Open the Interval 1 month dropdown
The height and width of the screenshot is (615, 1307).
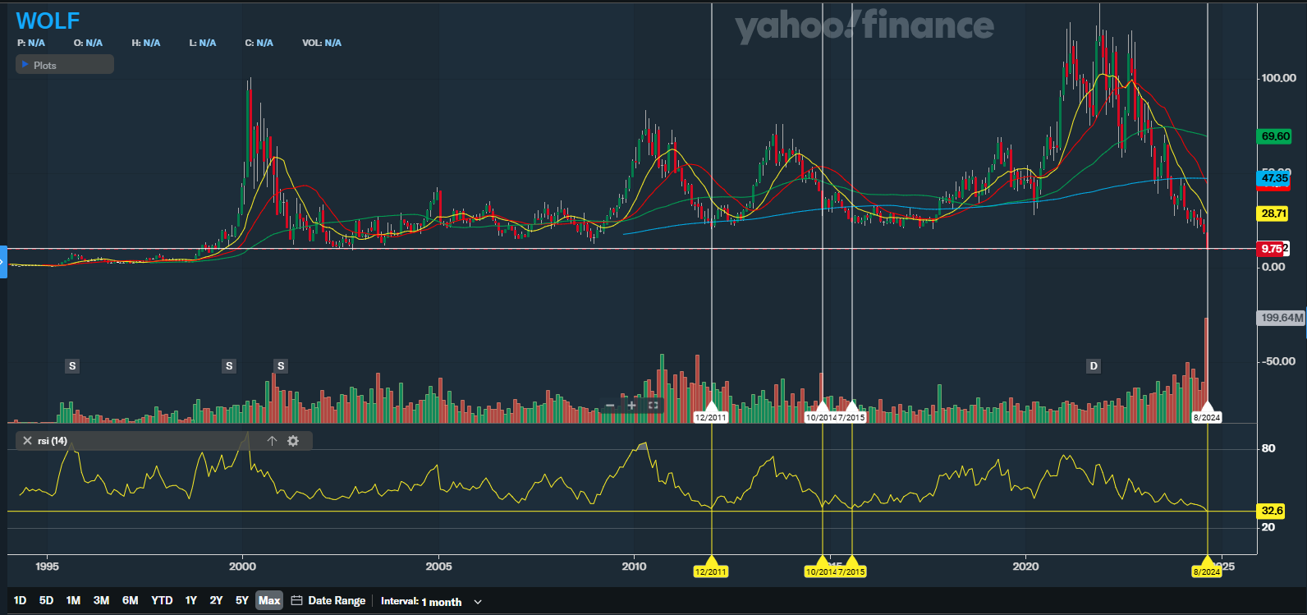pos(431,601)
